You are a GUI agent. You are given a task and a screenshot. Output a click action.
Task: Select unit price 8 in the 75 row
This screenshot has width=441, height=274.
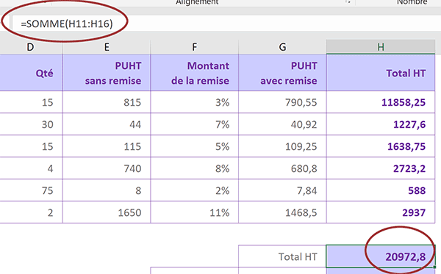(107, 190)
